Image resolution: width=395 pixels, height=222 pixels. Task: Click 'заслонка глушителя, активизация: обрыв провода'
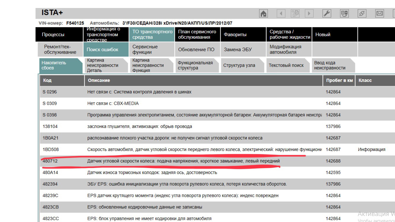pyautogui.click(x=139, y=127)
